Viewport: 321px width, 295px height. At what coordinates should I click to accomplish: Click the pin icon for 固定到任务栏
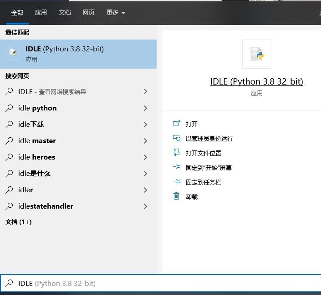177,181
